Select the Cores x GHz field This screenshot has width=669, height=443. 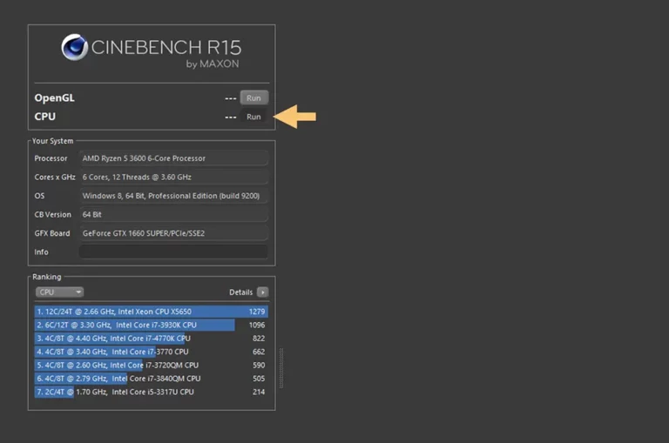pyautogui.click(x=173, y=177)
